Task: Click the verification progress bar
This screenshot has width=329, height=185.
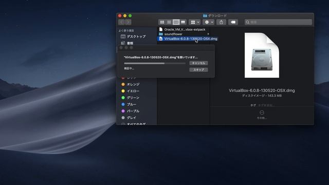Action: point(155,63)
